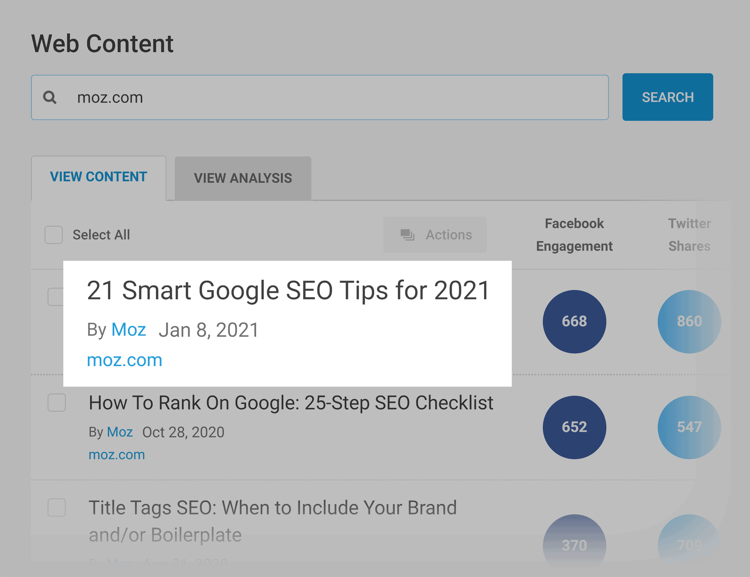Click the moz.com link on SEO Tips article
The image size is (750, 577).
(126, 360)
